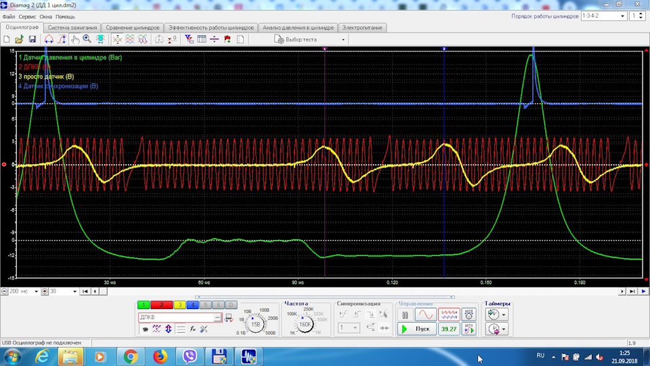Open the table grid view icon
This screenshot has width=650, height=366.
coord(202,39)
